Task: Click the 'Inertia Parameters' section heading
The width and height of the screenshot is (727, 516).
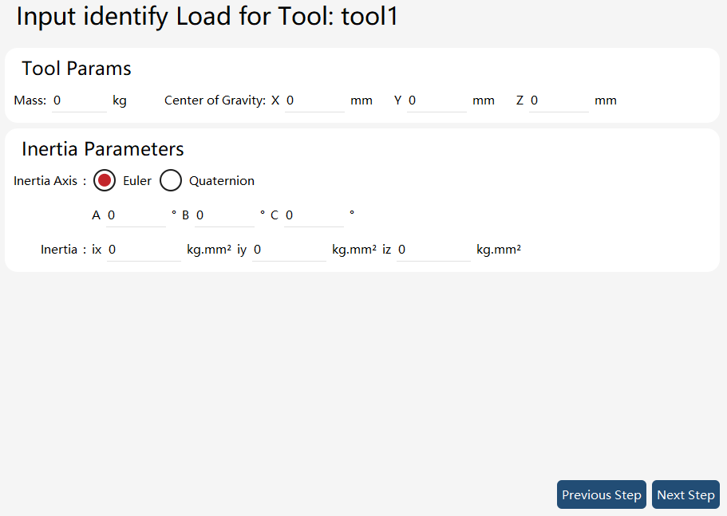Action: point(102,149)
